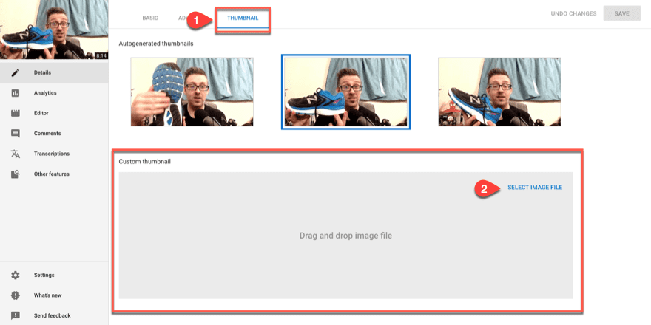
Task: Switch to the Basic tab
Action: (150, 18)
